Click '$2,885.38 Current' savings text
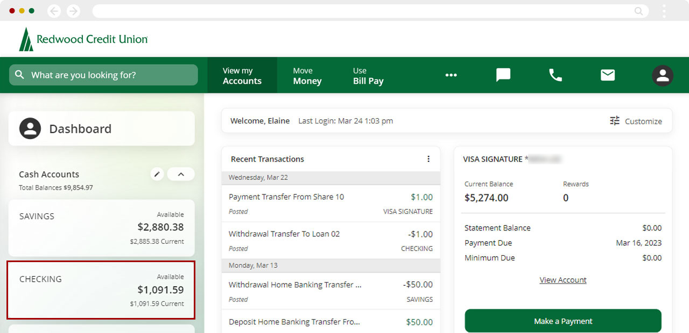689x333 pixels. (x=157, y=241)
